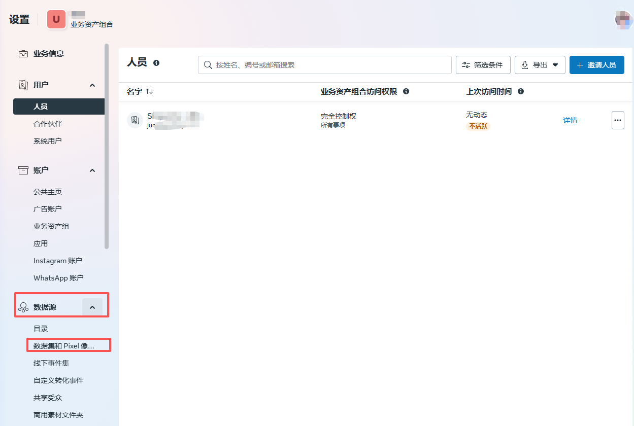634x426 pixels.
Task: Click the sidebar vertical scrollbar
Action: 107,146
